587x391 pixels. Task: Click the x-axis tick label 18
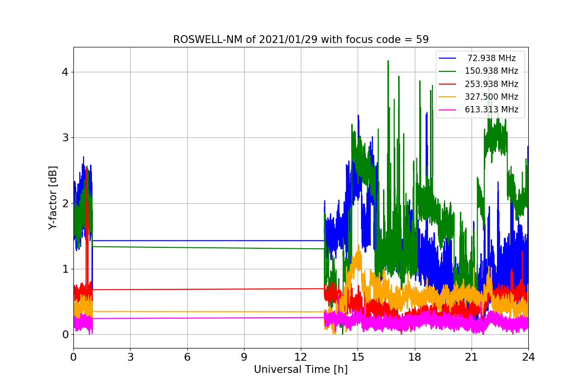point(415,357)
